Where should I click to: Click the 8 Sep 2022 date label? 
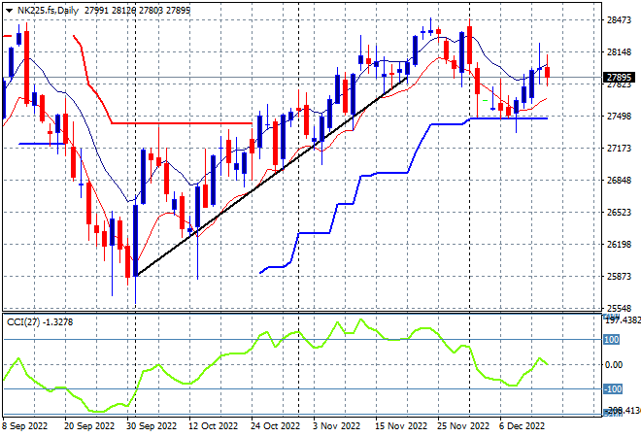24,426
